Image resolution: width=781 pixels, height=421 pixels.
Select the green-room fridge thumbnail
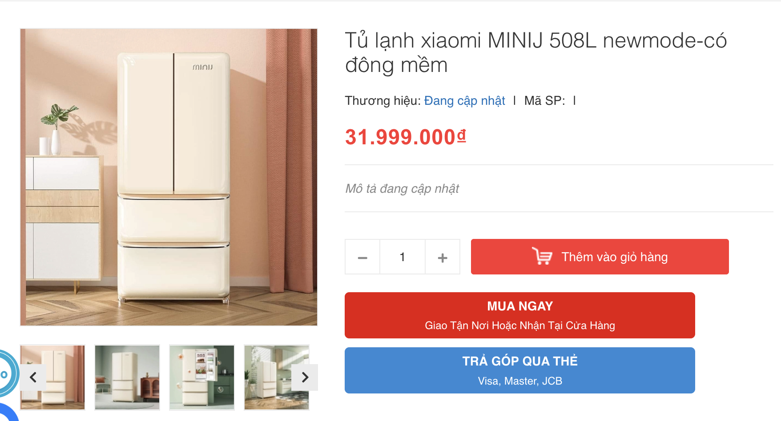coord(127,377)
